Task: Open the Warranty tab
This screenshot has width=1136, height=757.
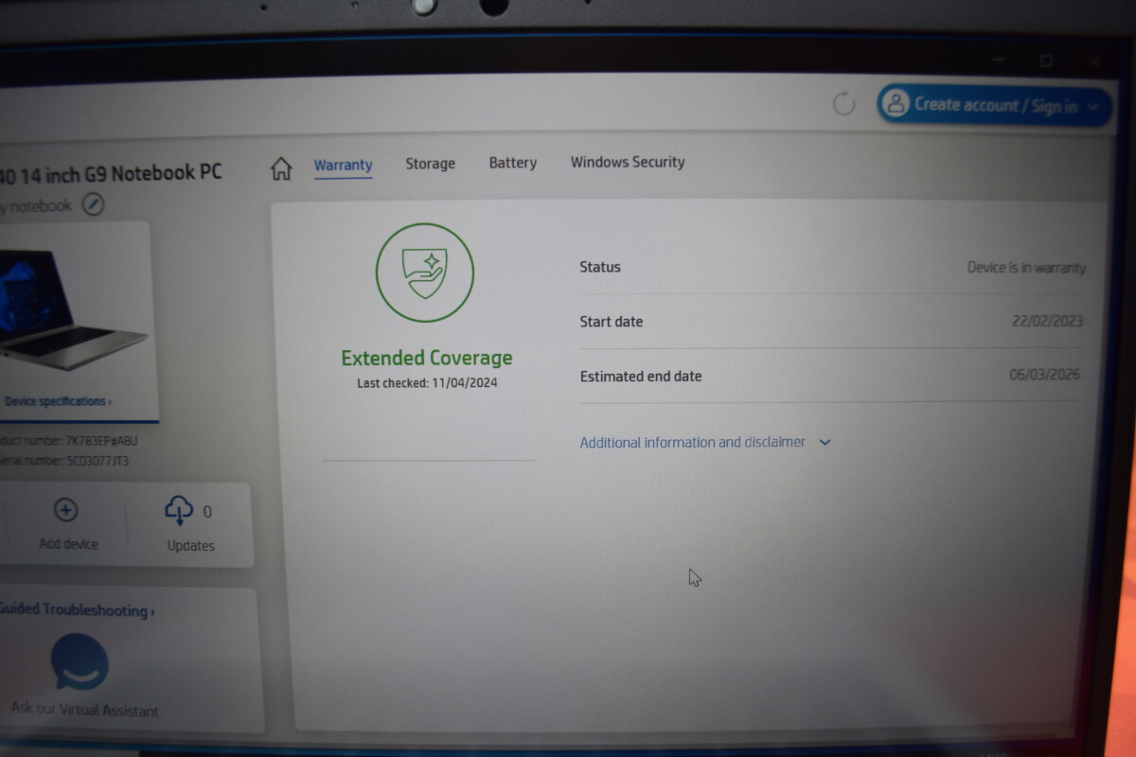Action: tap(343, 166)
